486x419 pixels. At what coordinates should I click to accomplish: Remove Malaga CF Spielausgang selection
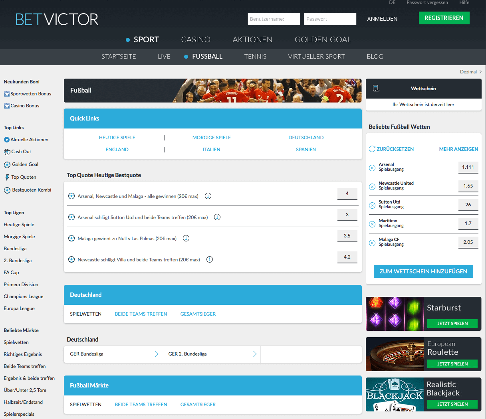[372, 243]
